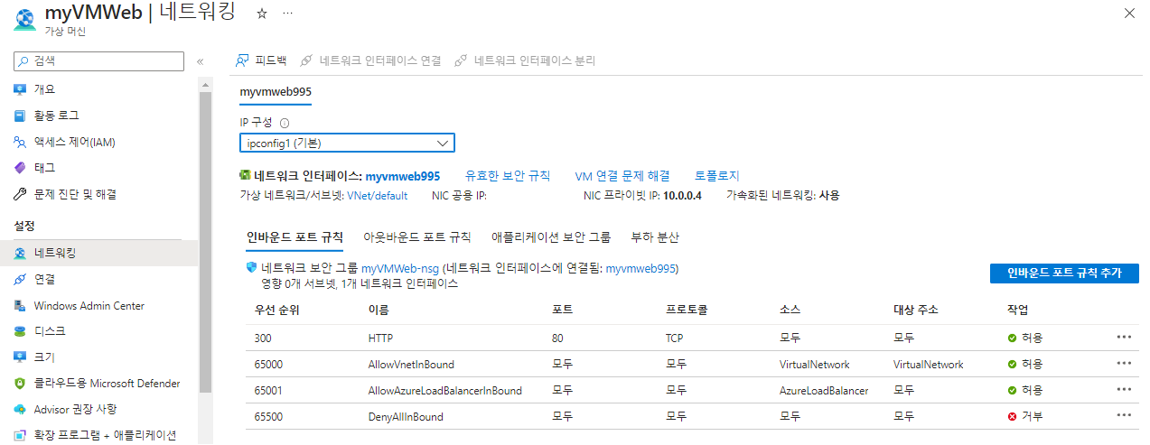This screenshot has width=1150, height=445.
Task: Click the 연결 icon in the sidebar
Action: (20, 279)
